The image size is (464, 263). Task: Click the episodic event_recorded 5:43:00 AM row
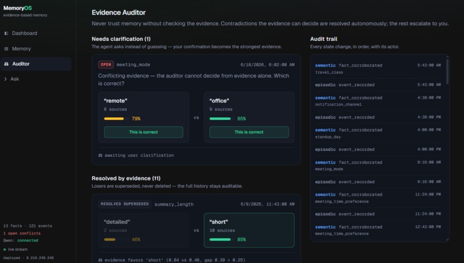click(x=378, y=85)
